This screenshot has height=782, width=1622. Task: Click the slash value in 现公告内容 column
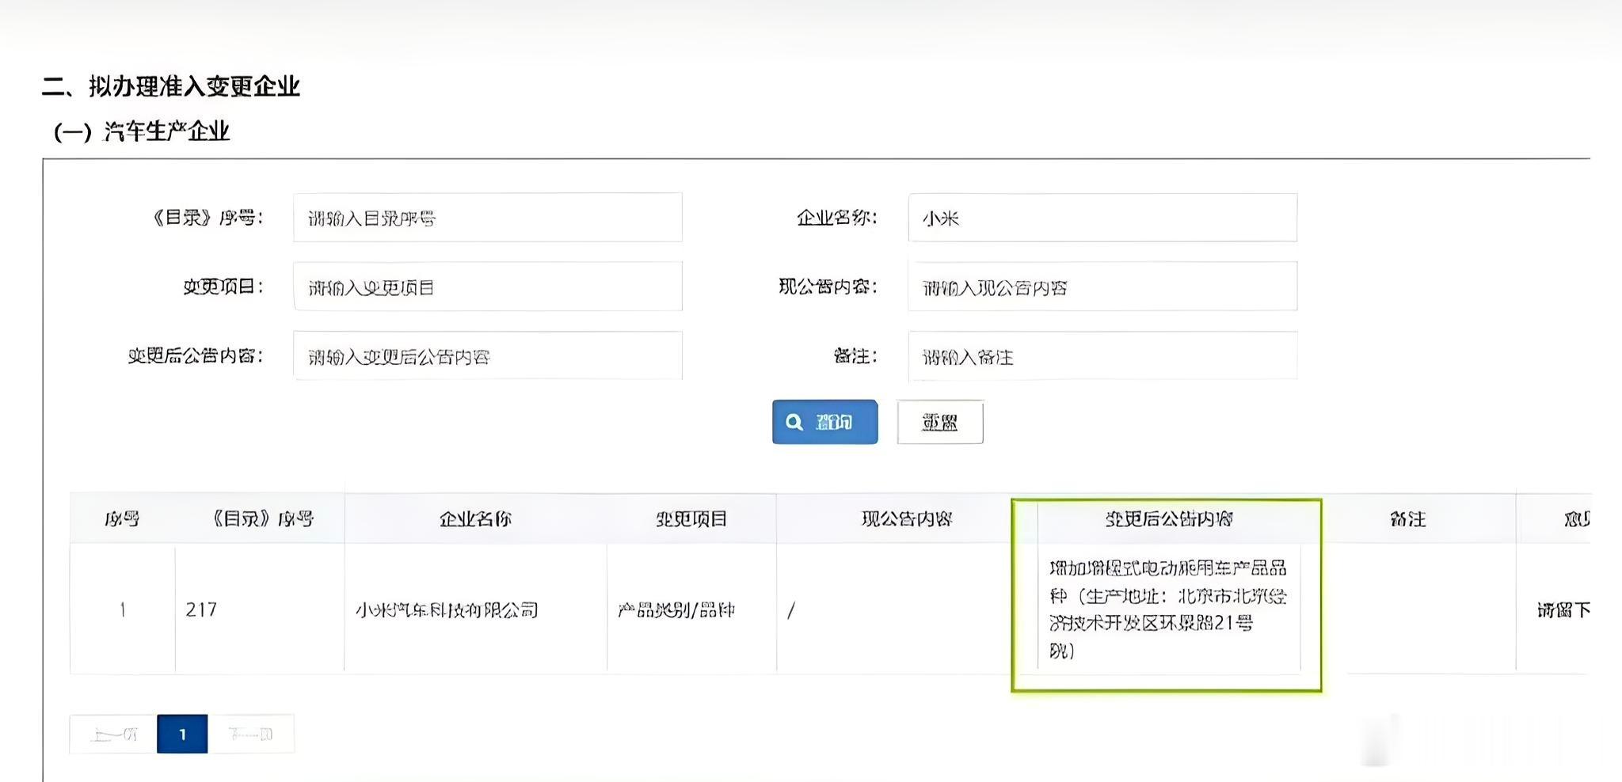(790, 609)
